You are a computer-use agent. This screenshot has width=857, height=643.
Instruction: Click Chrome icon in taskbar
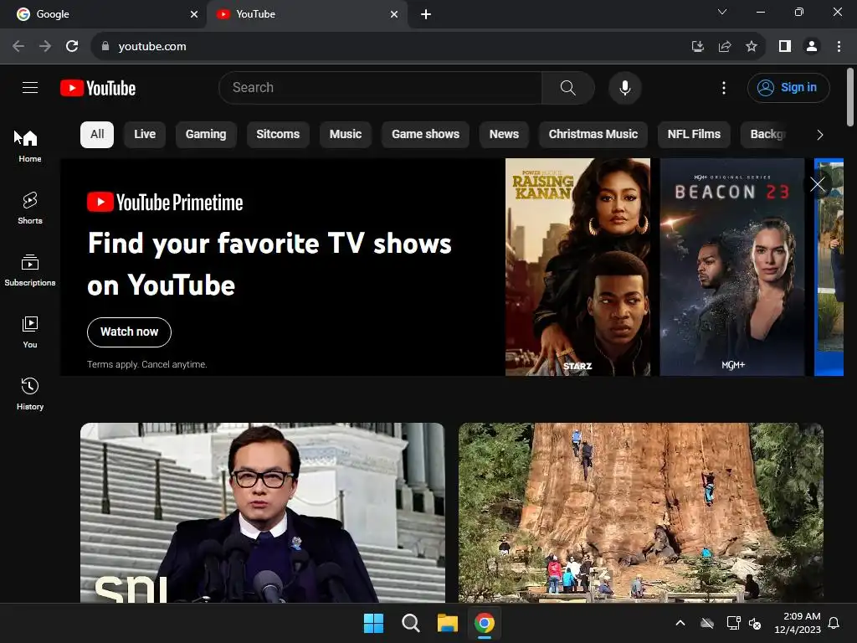(x=485, y=623)
